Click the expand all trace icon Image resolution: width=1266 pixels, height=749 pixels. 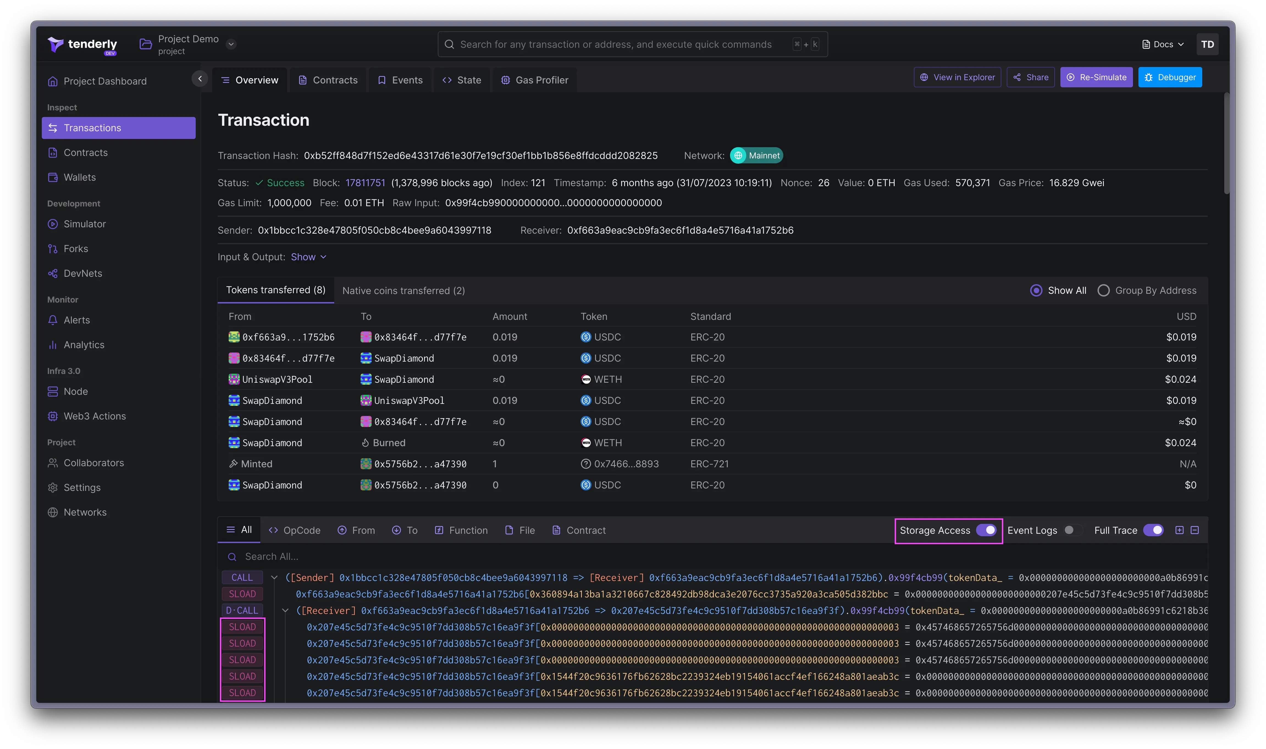coord(1179,530)
